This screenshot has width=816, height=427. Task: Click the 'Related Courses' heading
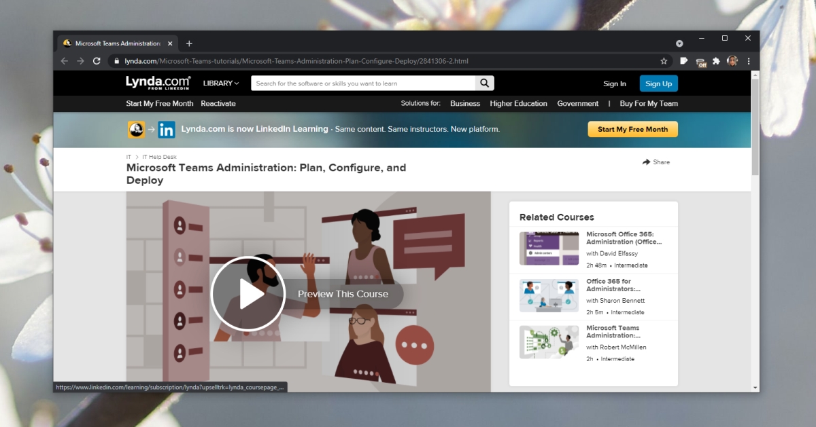557,217
